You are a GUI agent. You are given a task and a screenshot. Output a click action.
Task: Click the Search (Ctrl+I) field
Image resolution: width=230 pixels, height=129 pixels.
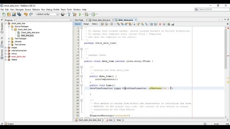[212, 9]
